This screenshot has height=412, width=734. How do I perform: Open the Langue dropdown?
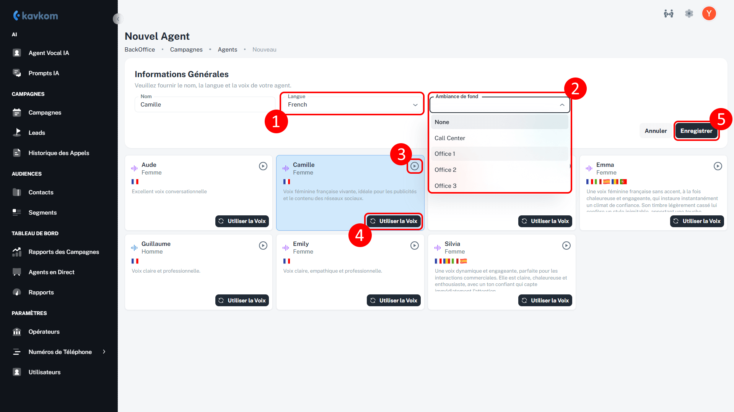[352, 105]
